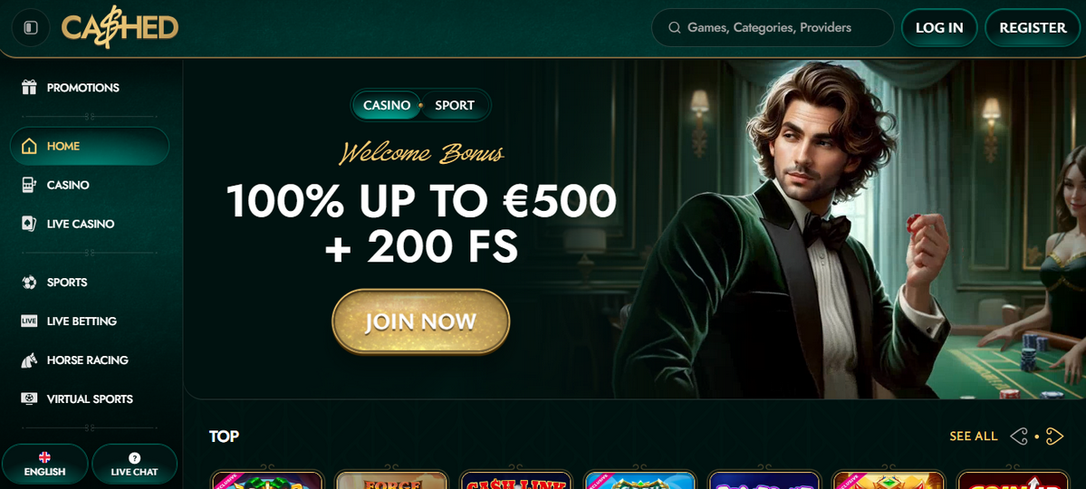Switch the banner toggle to Sport

[x=455, y=105]
